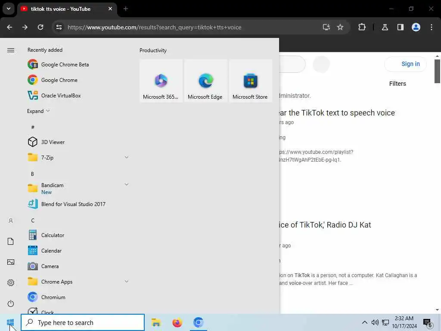Viewport: 441px width, 331px height.
Task: Open user account icon in Start sidebar
Action: pos(11,221)
